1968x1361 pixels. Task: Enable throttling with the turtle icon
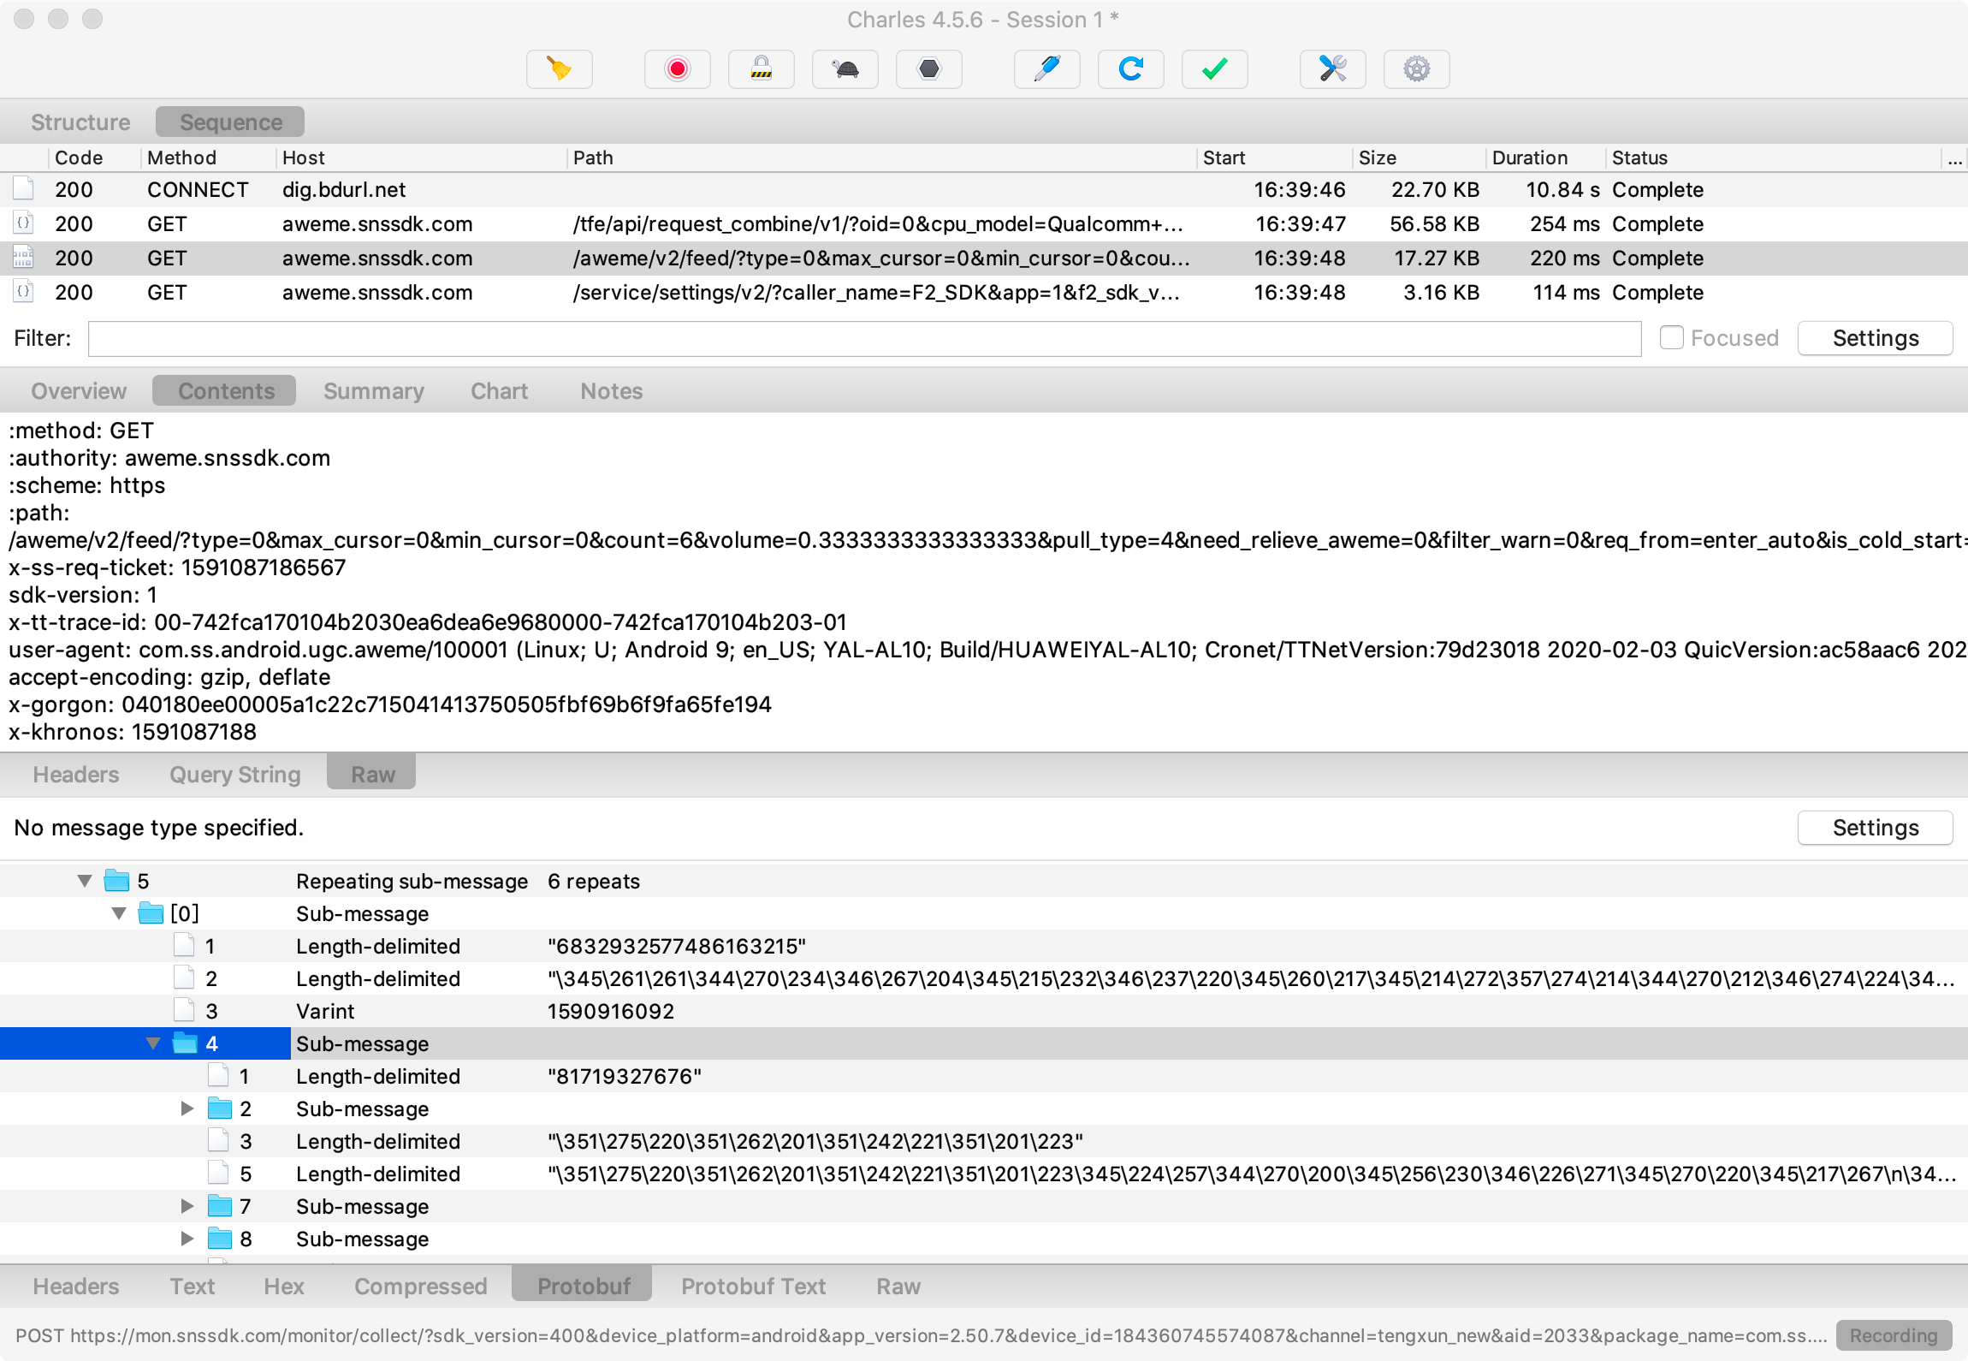(x=845, y=68)
